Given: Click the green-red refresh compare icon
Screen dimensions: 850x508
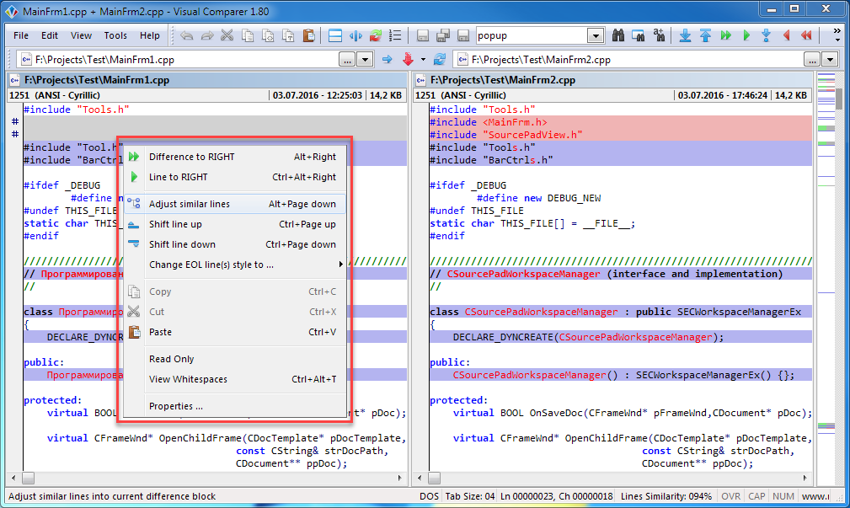Looking at the screenshot, I should coord(376,36).
